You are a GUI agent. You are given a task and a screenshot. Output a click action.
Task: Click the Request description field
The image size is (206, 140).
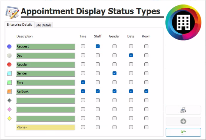46,47
